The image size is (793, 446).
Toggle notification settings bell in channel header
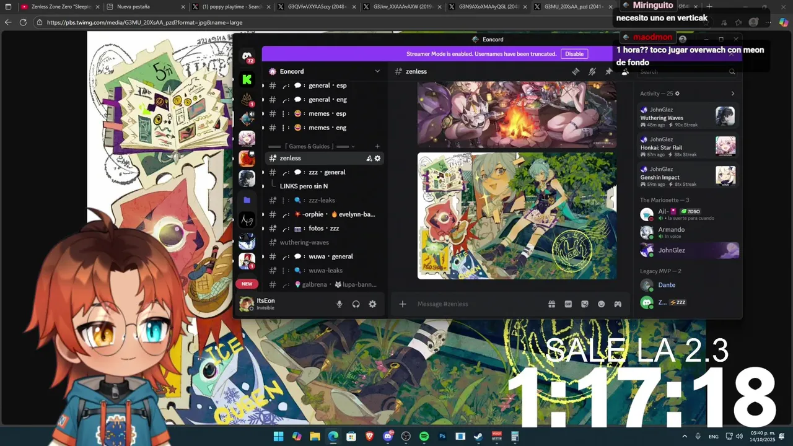(592, 71)
